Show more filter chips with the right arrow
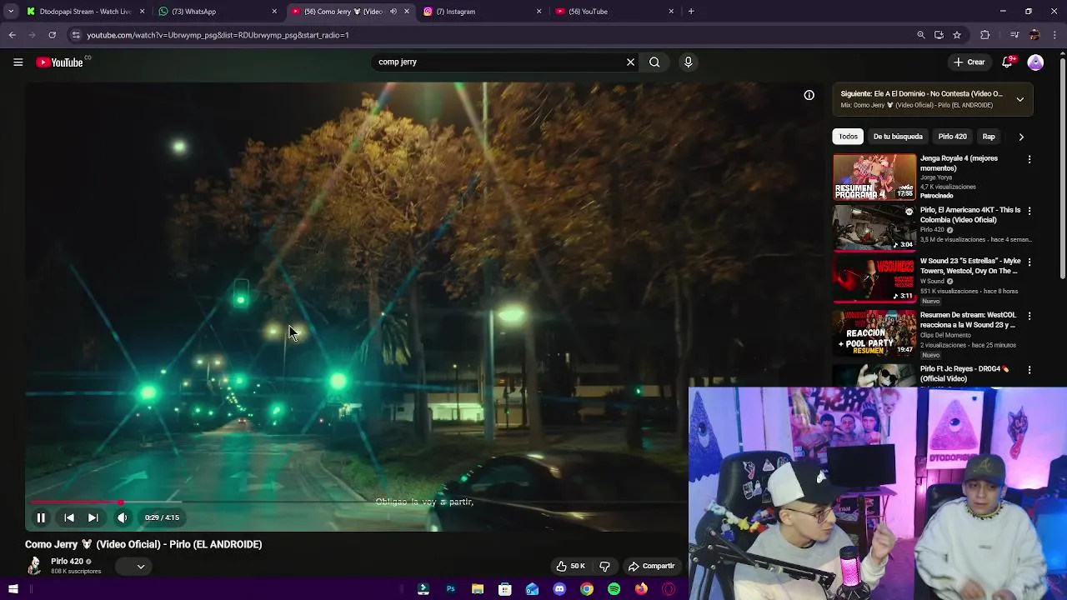Viewport: 1067px width, 600px height. 1021,137
